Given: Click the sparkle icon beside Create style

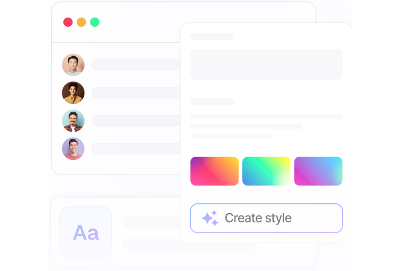Looking at the screenshot, I should (x=210, y=218).
